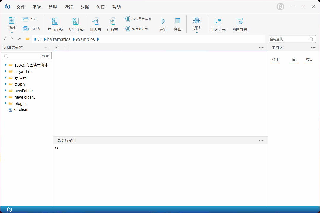Screen dimensions: 320x213
Task: Open the 帮助文档 help document
Action: coord(240,21)
